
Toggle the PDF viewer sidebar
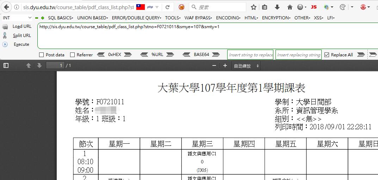[x=6, y=66]
